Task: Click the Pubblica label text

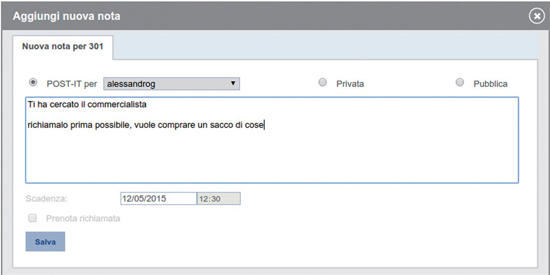Action: click(490, 84)
